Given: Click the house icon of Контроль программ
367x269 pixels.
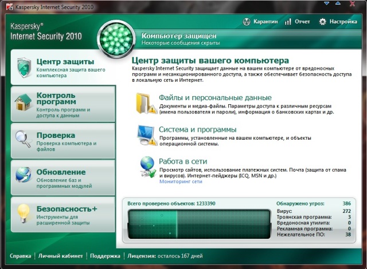Looking at the screenshot, I should pyautogui.click(x=23, y=102).
